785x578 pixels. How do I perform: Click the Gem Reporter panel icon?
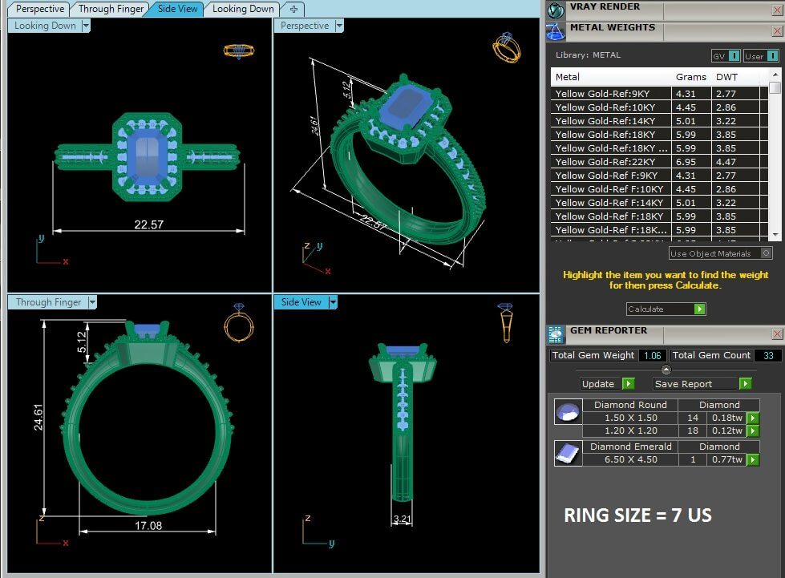click(x=555, y=333)
